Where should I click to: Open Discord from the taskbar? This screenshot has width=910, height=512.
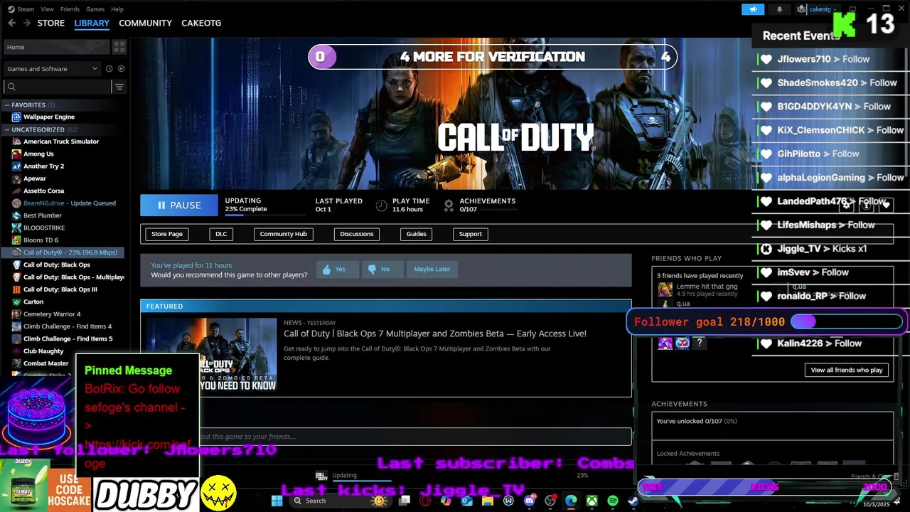(x=529, y=501)
